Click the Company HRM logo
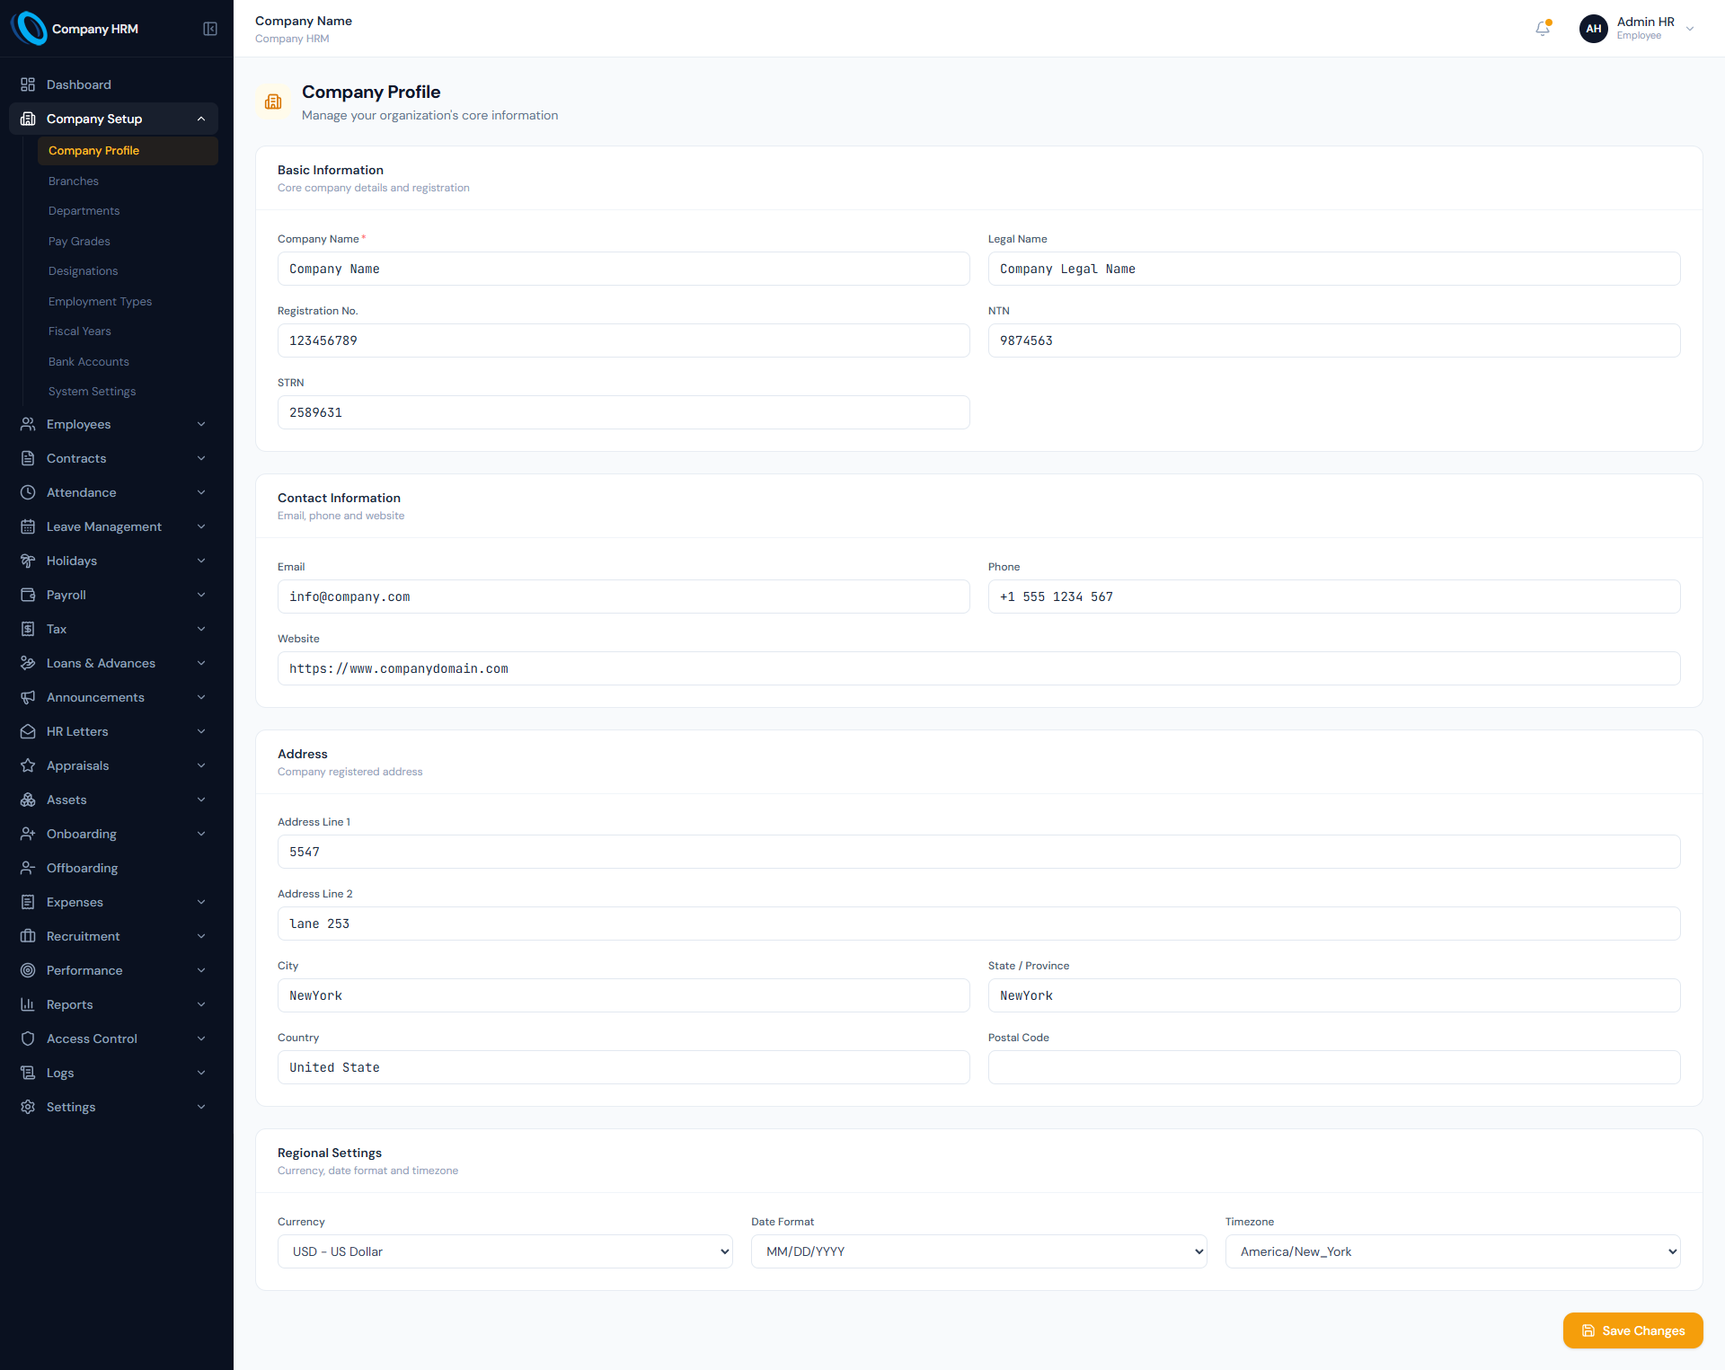Screen dimensions: 1725x1370 pos(30,29)
